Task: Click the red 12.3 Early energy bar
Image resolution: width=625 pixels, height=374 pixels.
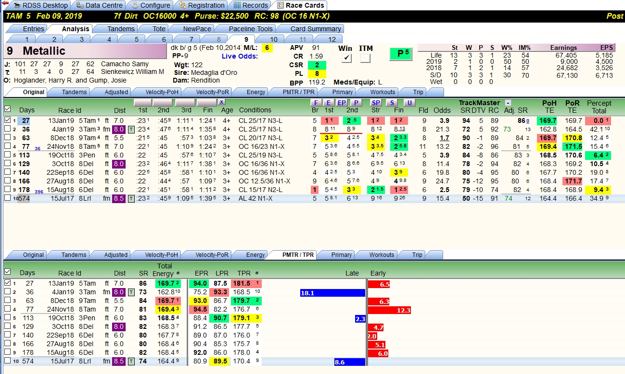Action: [x=390, y=310]
